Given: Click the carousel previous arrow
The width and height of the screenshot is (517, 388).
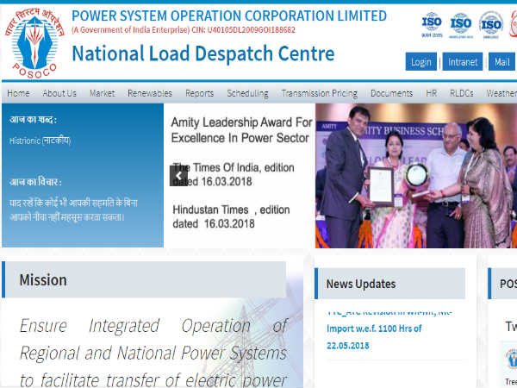Looking at the screenshot, I should click(178, 176).
